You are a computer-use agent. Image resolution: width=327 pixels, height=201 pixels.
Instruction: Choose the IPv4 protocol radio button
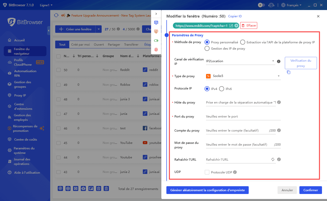point(207,89)
